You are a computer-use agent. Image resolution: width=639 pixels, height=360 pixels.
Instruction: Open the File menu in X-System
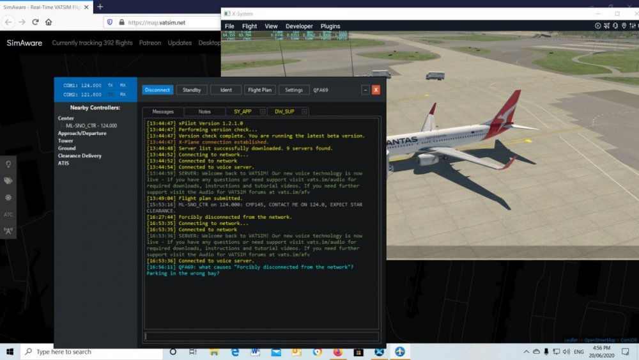[x=229, y=26]
